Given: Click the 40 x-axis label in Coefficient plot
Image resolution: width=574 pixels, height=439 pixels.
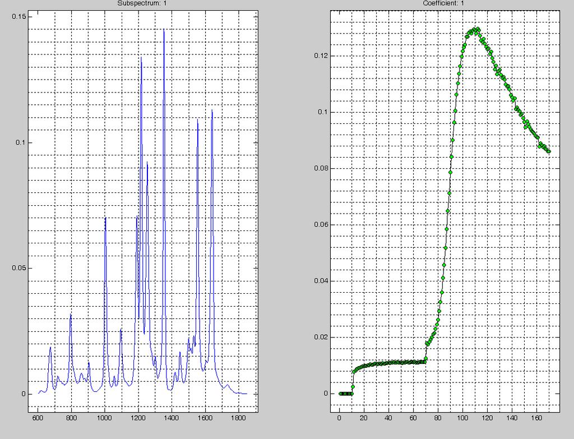Looking at the screenshot, I should click(x=388, y=418).
